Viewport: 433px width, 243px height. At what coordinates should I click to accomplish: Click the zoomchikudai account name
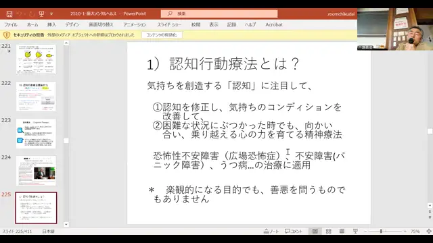coord(341,13)
